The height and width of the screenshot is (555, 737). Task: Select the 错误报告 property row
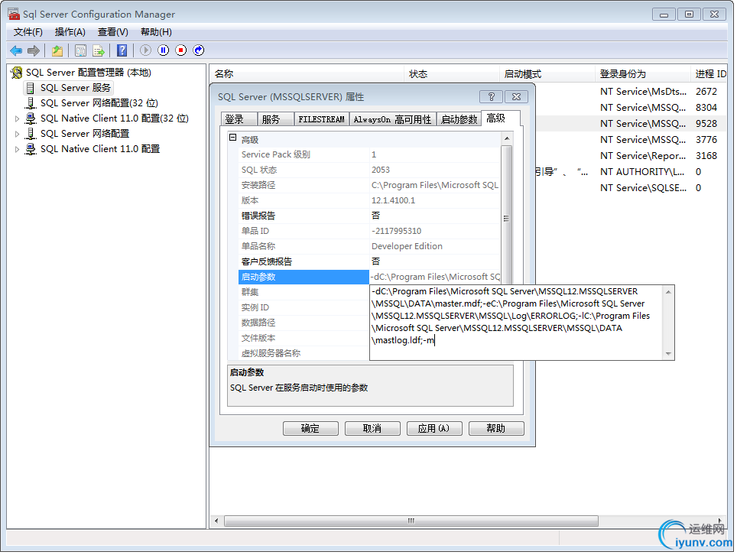(369, 216)
